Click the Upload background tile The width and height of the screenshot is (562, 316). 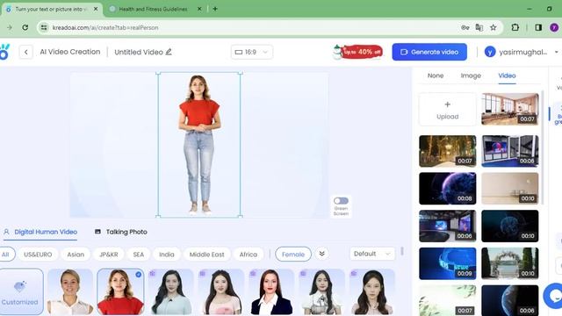pyautogui.click(x=447, y=109)
